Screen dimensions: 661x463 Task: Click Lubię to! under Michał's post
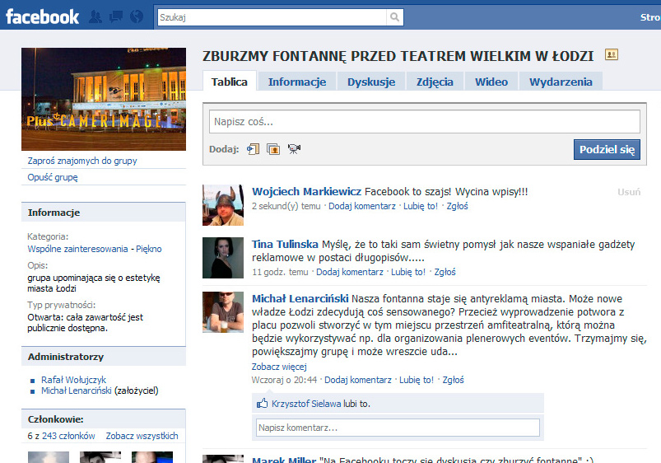click(x=417, y=380)
